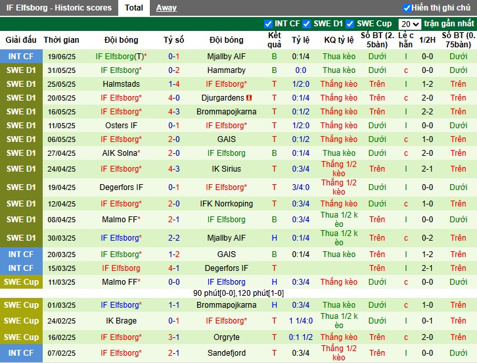The width and height of the screenshot is (477, 363).
Task: Click the KQ tỷ lệ column header
Action: click(x=338, y=40)
